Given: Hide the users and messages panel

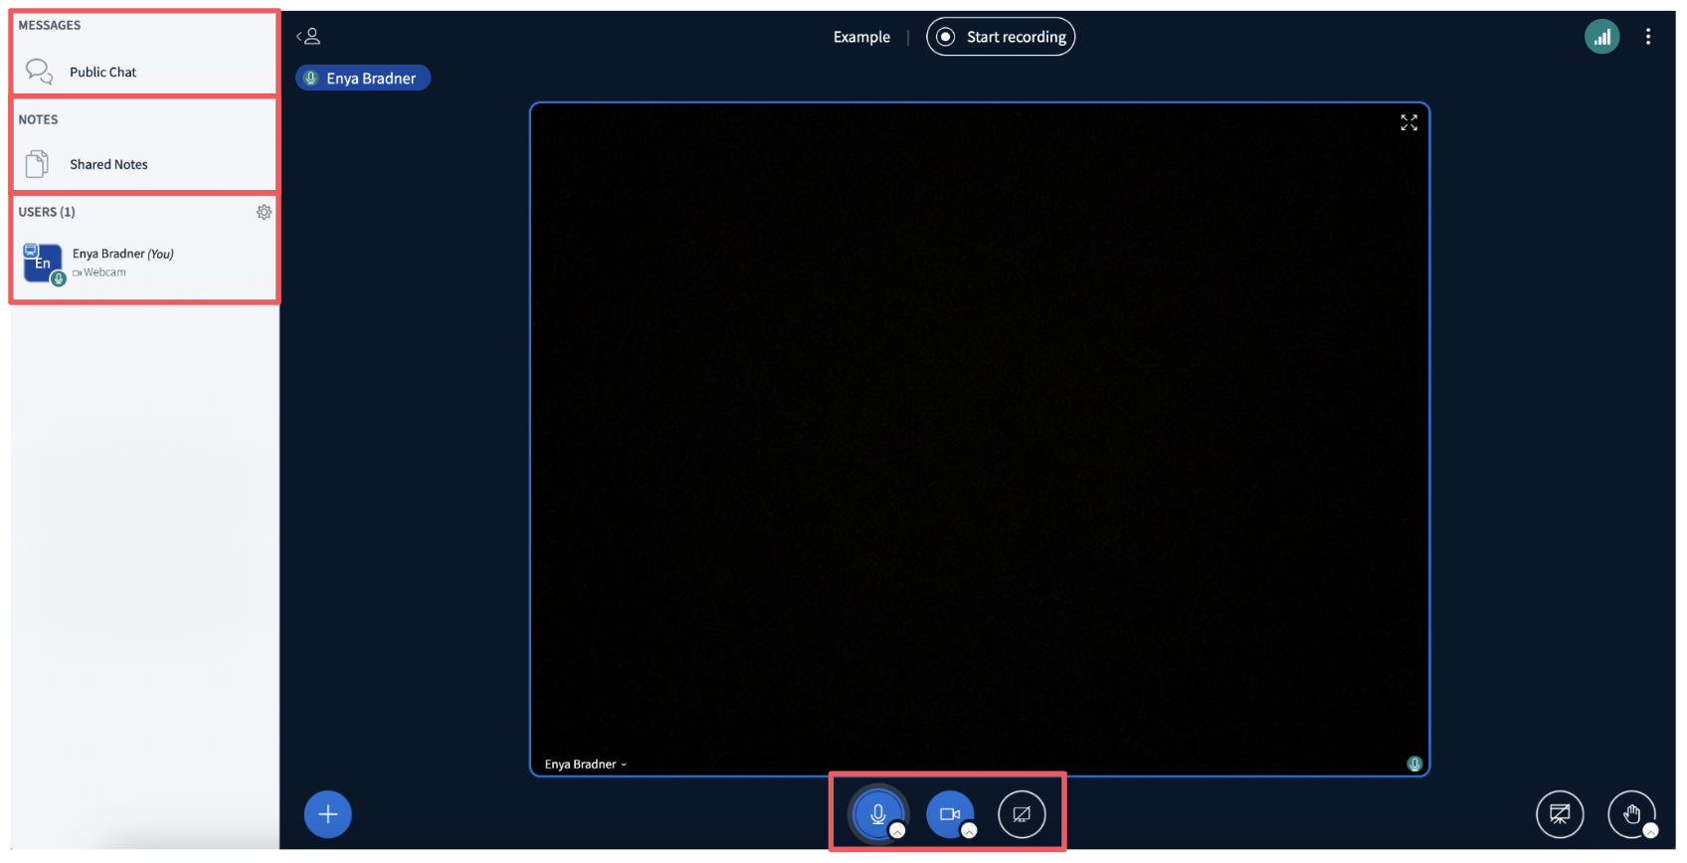Looking at the screenshot, I should [308, 37].
